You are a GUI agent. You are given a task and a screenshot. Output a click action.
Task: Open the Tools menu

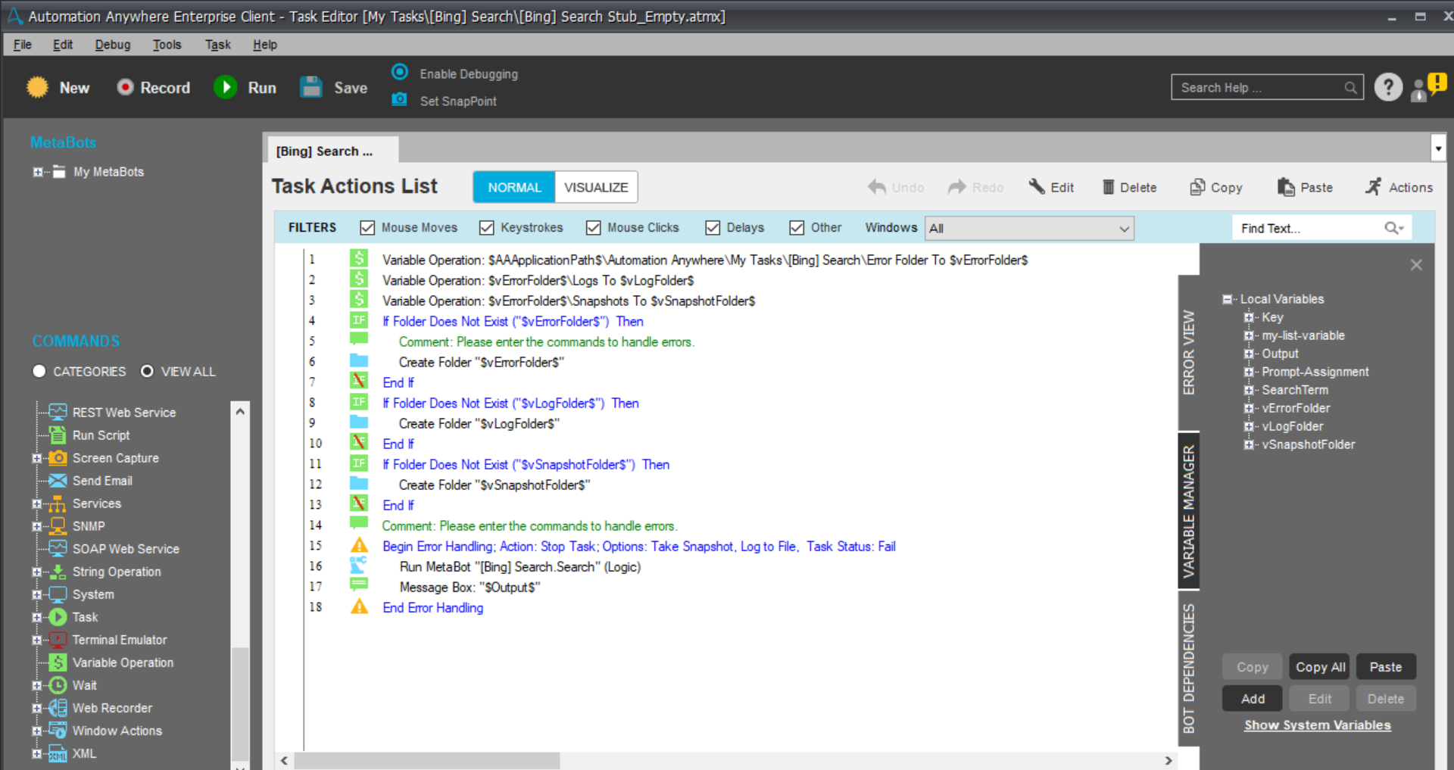tap(167, 45)
